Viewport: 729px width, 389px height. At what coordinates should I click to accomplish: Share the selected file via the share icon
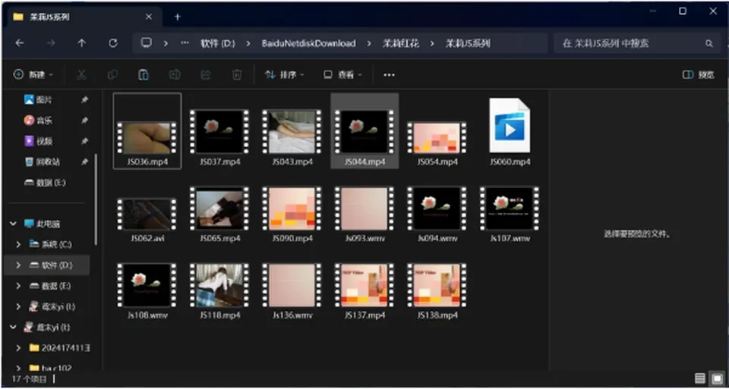pos(206,75)
